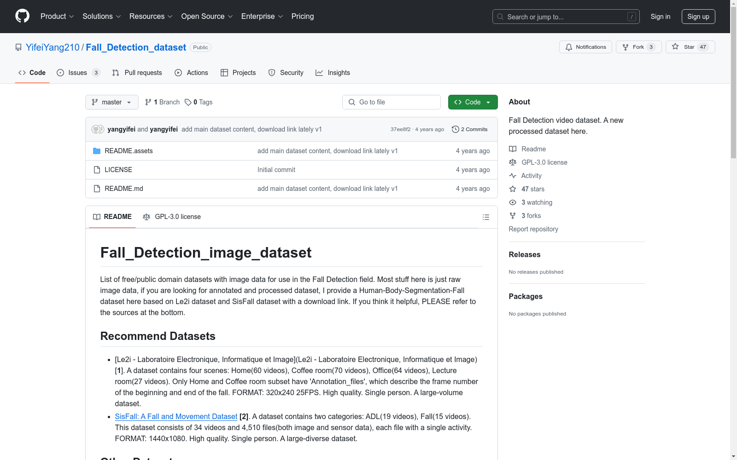Open the Initial commit message link

(x=276, y=170)
